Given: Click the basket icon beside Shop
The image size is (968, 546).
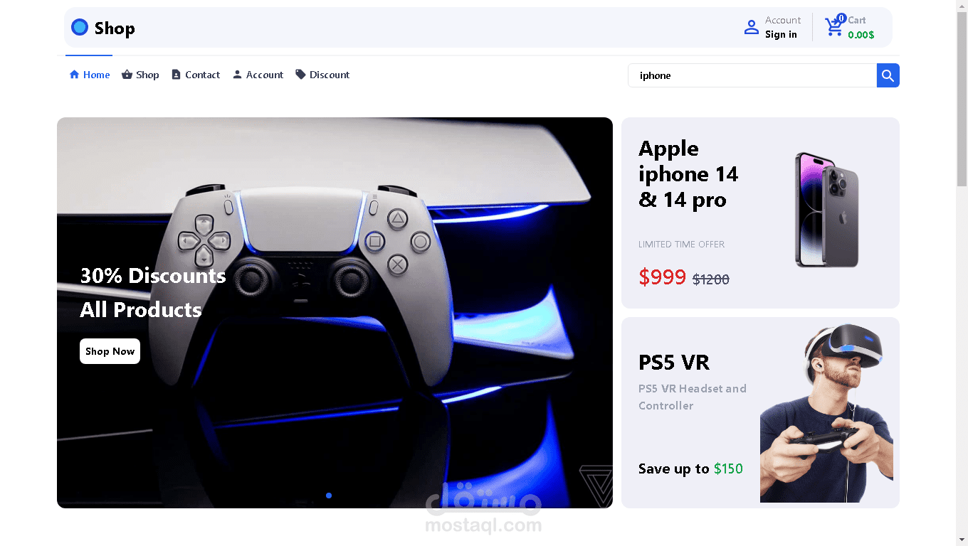Looking at the screenshot, I should point(127,75).
